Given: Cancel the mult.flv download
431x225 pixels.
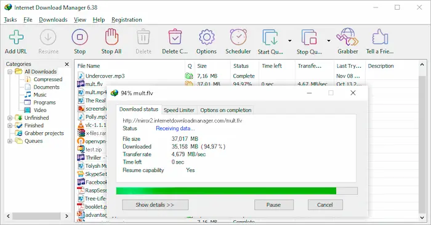Looking at the screenshot, I should click(325, 205).
